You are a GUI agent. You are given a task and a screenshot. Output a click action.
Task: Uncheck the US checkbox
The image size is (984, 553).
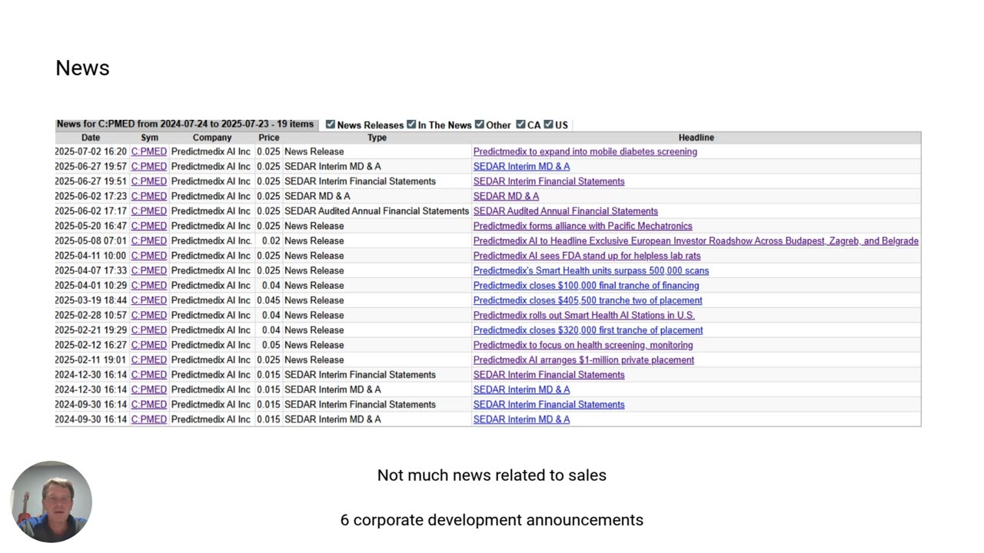click(549, 124)
